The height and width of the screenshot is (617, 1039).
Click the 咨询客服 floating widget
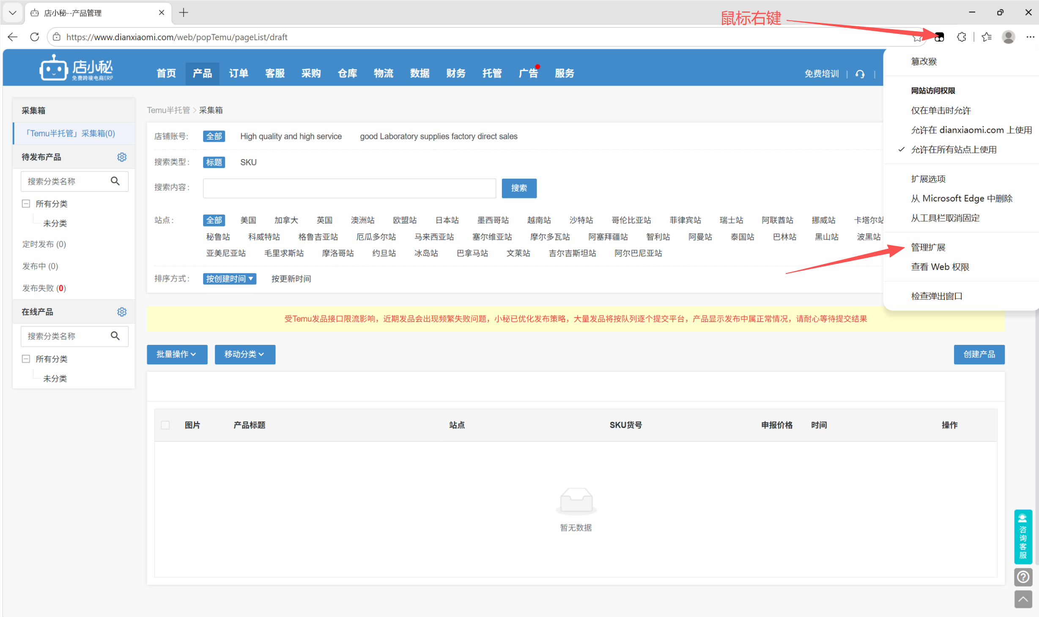pyautogui.click(x=1023, y=537)
